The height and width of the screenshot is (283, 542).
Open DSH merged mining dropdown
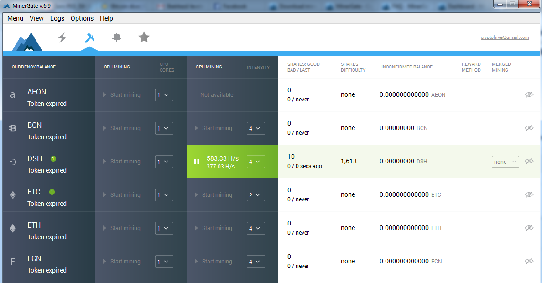[506, 162]
